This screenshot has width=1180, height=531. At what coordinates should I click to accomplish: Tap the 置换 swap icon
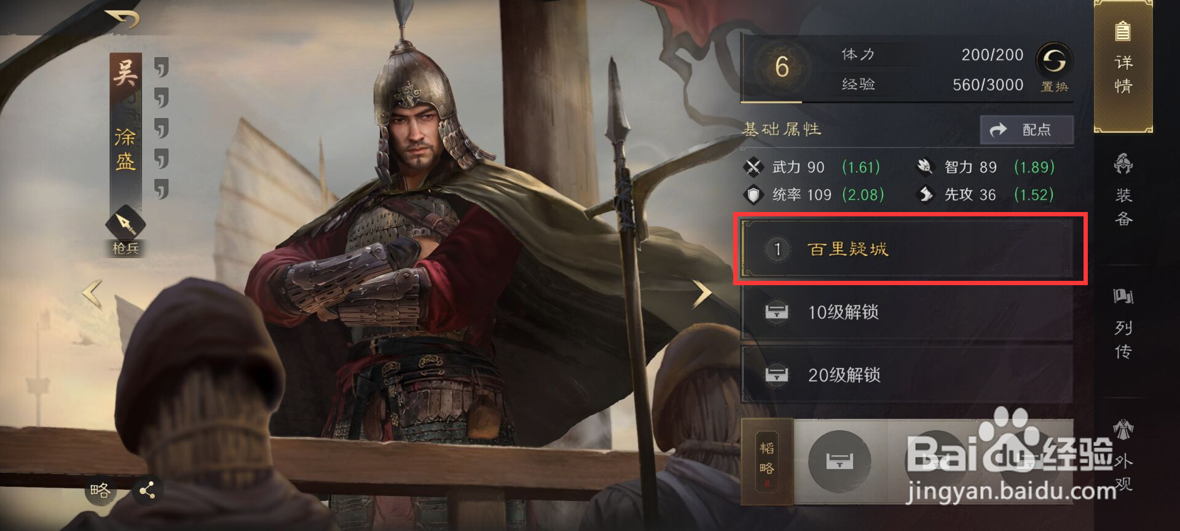point(1055,61)
